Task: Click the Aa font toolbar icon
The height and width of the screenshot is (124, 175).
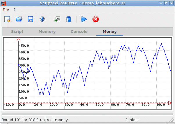Action: pyautogui.click(x=57, y=19)
